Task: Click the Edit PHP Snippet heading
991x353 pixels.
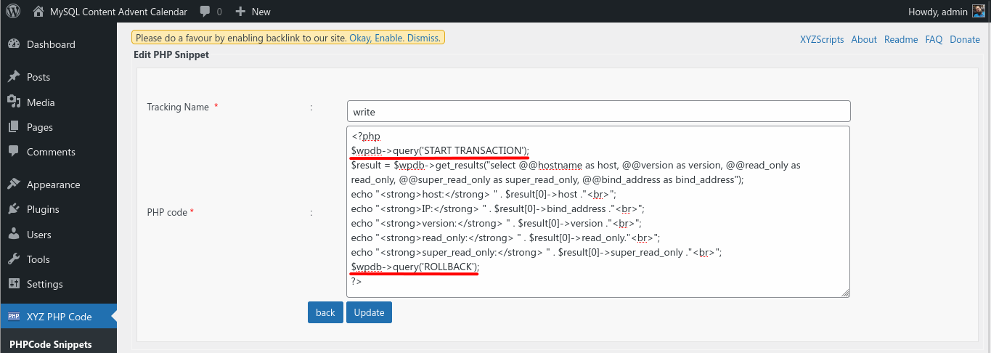Action: (171, 54)
